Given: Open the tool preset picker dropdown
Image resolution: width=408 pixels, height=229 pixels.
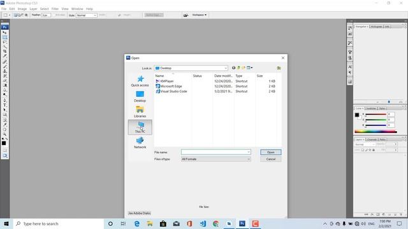Looking at the screenshot, I should tap(10, 15).
